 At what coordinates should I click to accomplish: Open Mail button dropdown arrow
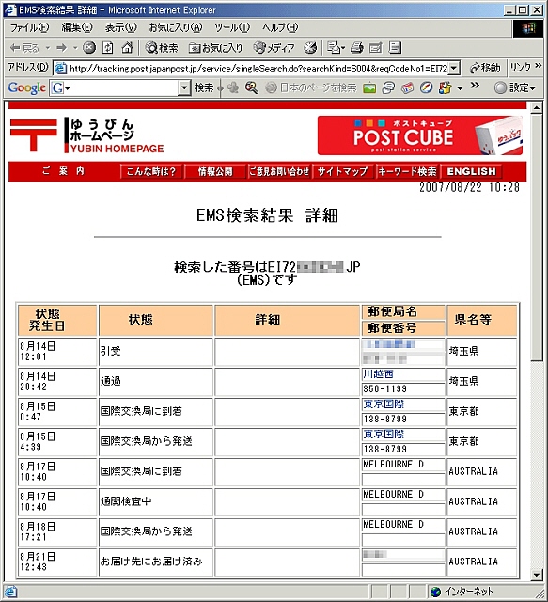[x=343, y=48]
